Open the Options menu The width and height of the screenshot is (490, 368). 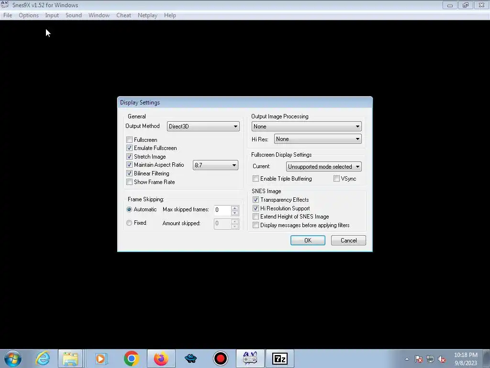pos(29,15)
